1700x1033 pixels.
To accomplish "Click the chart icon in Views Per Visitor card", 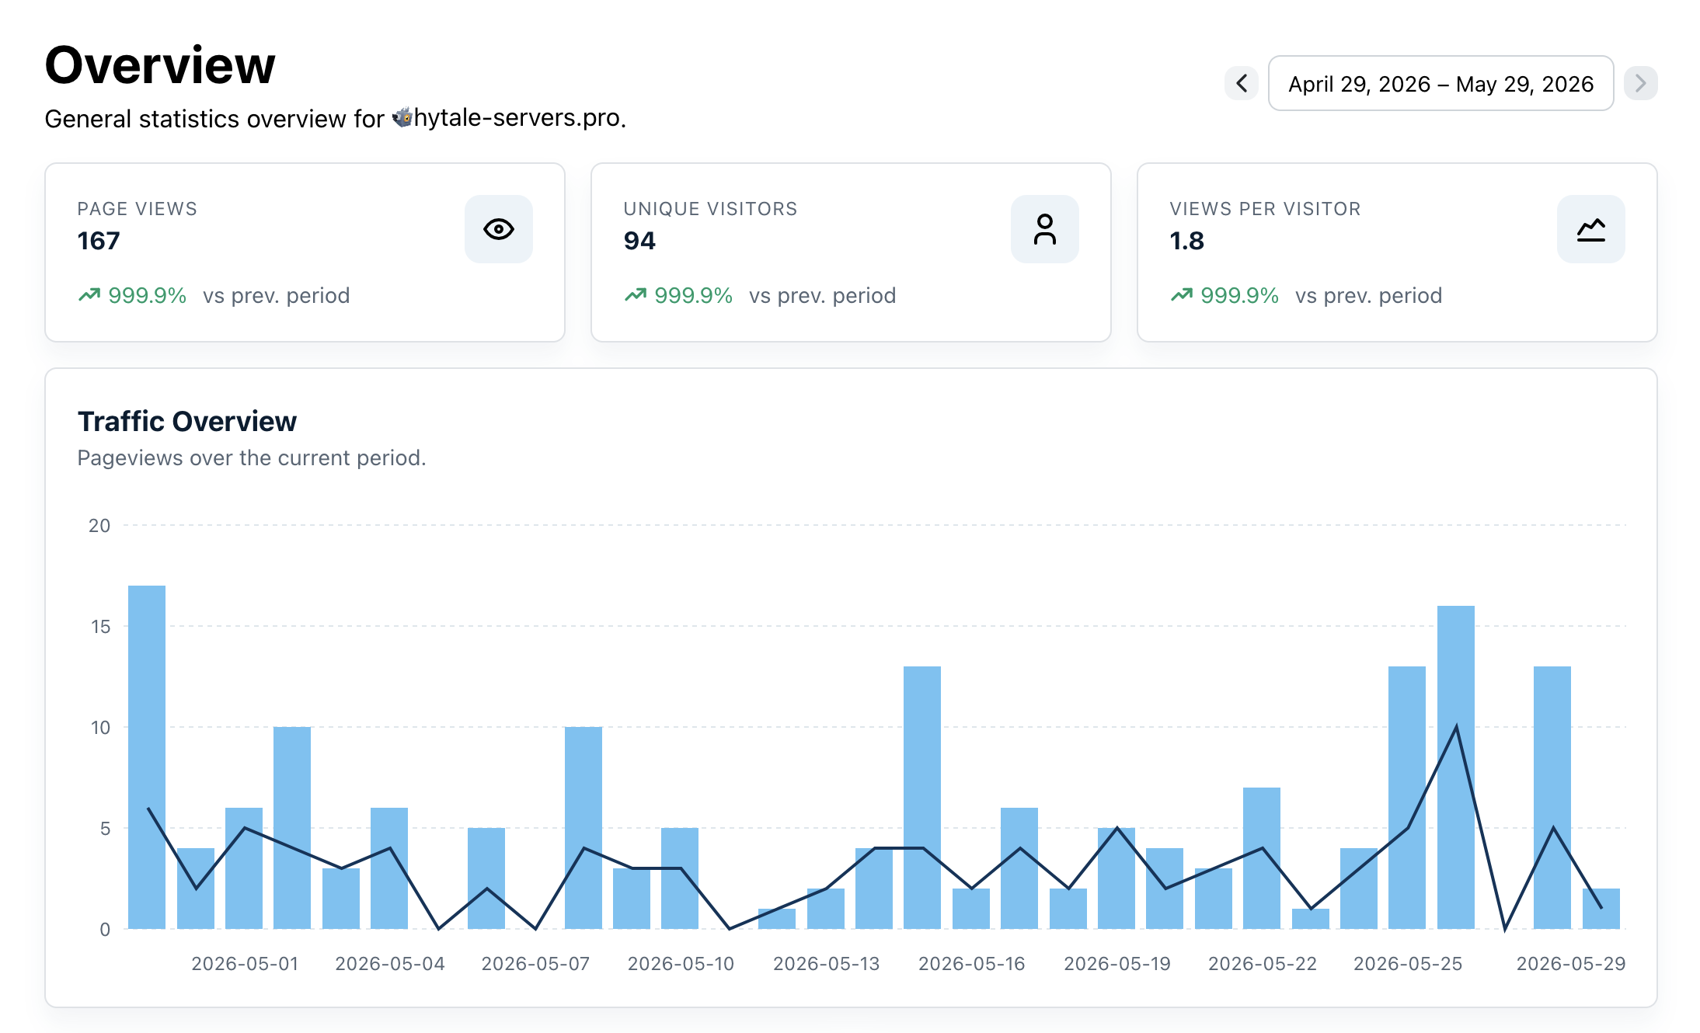I will [x=1590, y=229].
